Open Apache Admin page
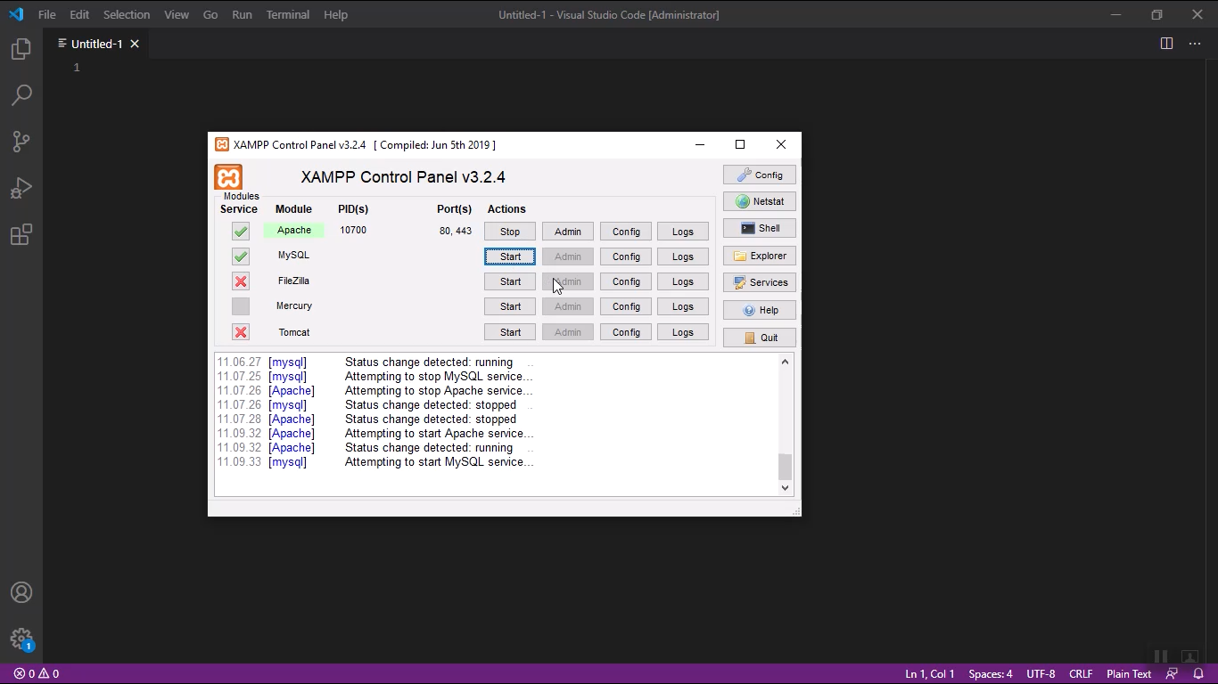 coord(568,232)
